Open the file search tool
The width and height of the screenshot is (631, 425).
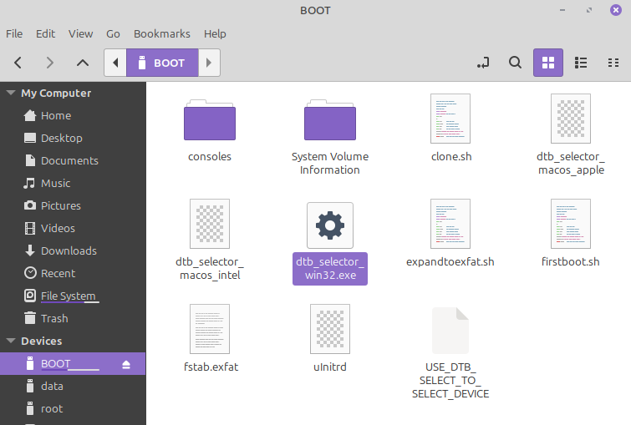click(516, 63)
